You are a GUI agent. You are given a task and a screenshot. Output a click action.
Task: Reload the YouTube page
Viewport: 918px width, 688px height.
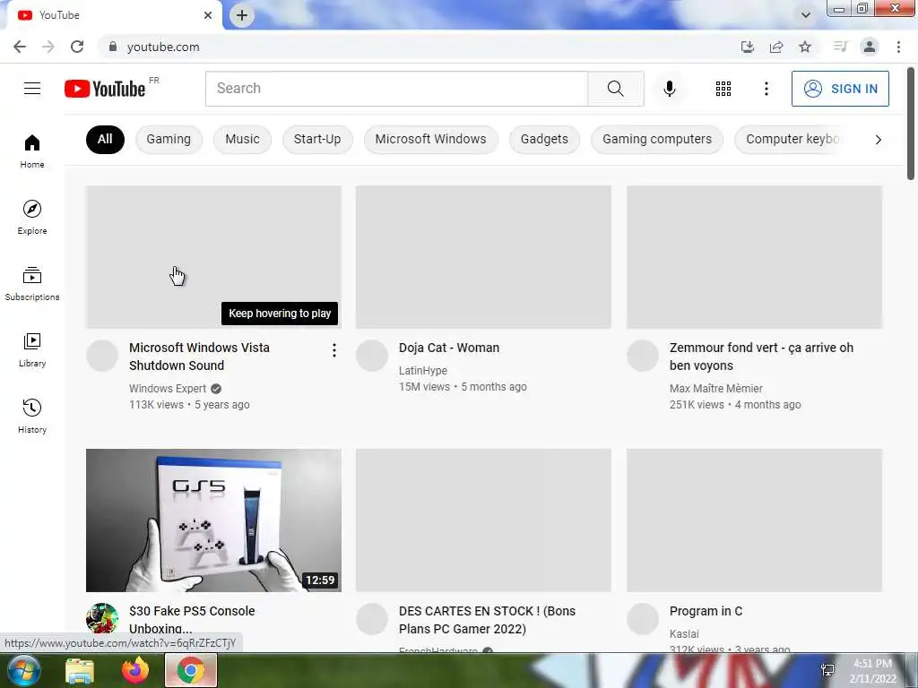tap(77, 47)
